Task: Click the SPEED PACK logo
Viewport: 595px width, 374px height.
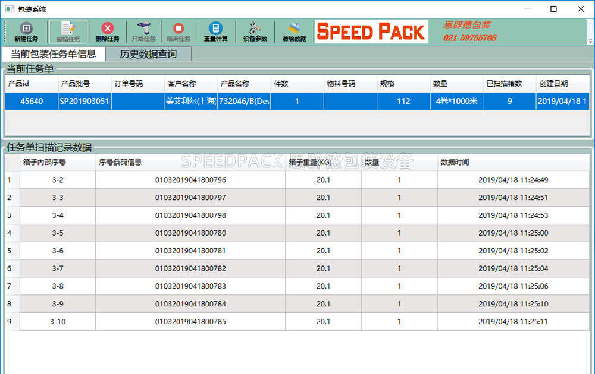Action: (371, 31)
